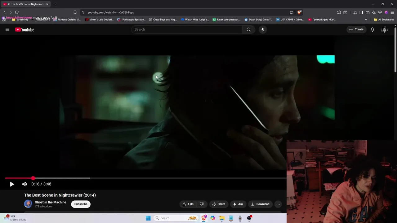Reload the page in the browser
This screenshot has height=223, width=397.
coord(17,12)
